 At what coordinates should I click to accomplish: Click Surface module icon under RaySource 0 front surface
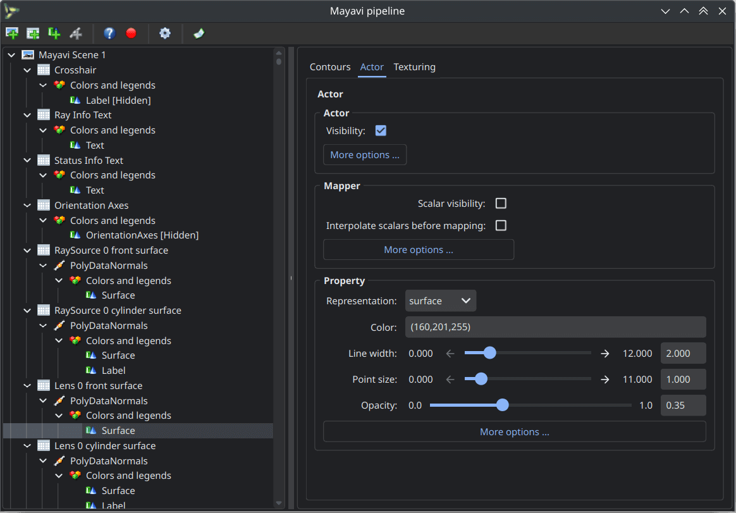(x=91, y=295)
